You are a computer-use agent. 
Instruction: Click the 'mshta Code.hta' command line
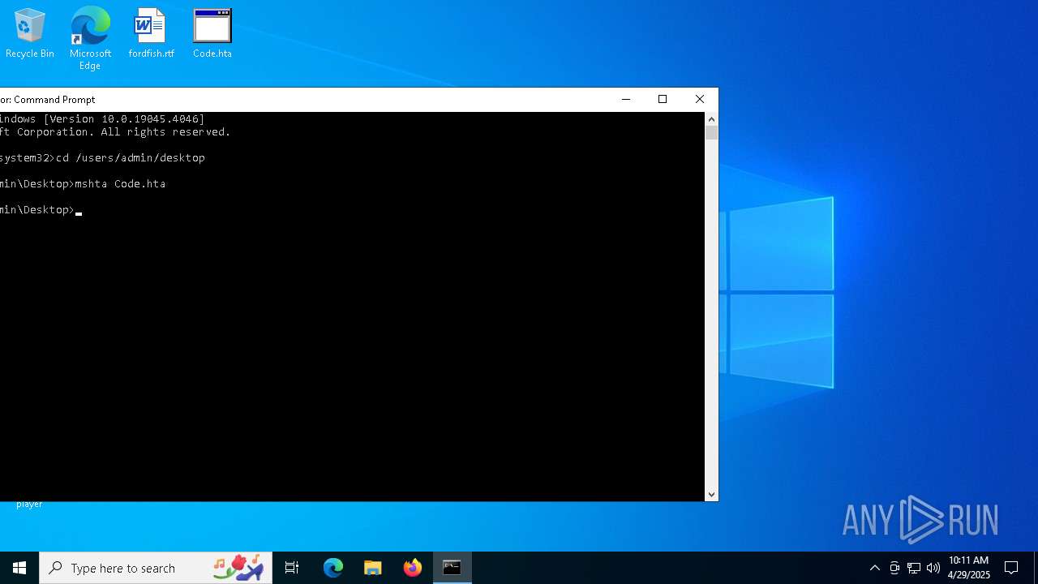coord(83,184)
